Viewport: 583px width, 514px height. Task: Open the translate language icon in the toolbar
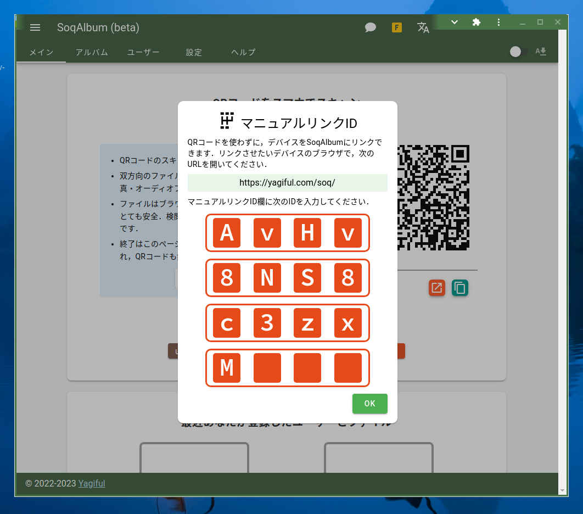coord(423,27)
